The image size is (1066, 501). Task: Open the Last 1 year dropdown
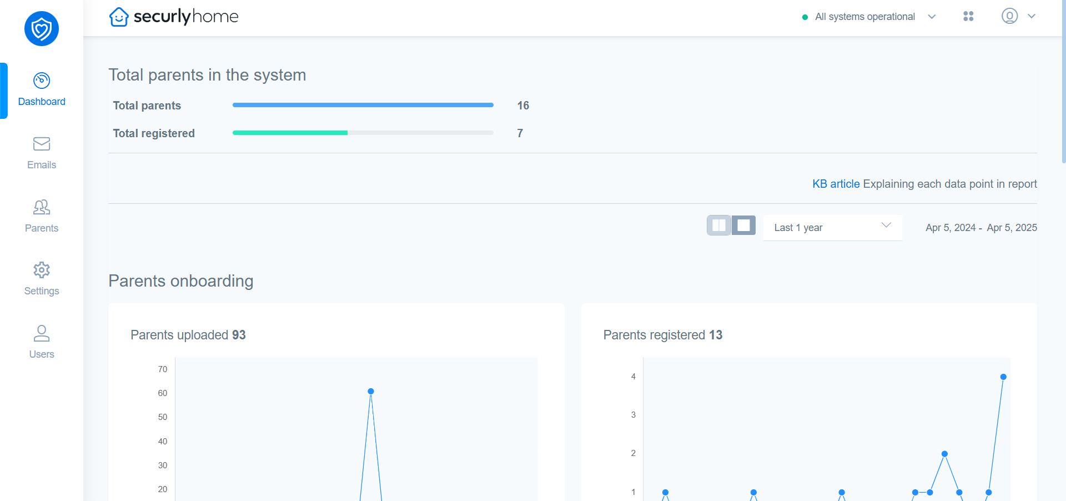833,228
